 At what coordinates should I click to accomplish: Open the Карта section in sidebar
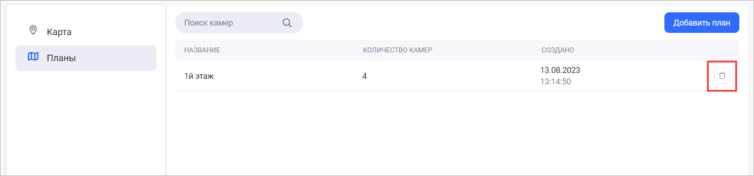[86, 32]
